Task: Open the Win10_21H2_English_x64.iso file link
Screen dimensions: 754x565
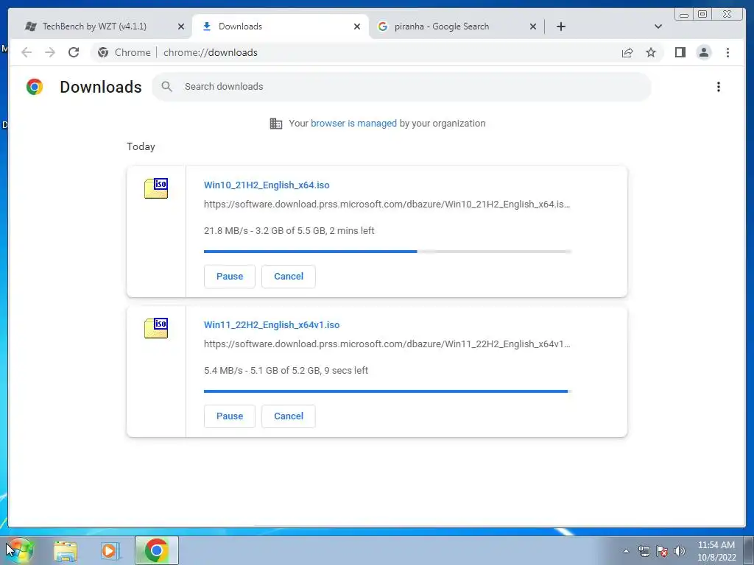Action: pyautogui.click(x=267, y=185)
